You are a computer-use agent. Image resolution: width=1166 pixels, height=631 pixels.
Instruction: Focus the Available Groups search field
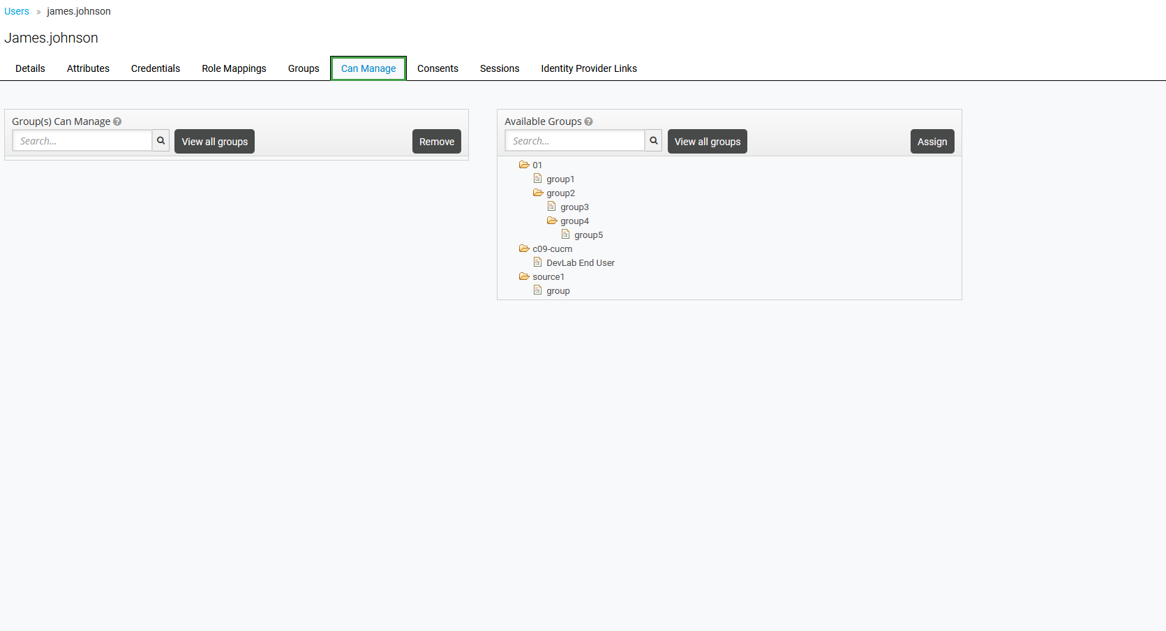(x=574, y=141)
